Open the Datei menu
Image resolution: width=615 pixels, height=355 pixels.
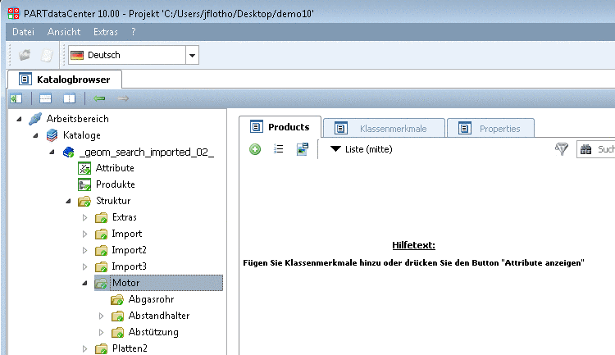23,32
